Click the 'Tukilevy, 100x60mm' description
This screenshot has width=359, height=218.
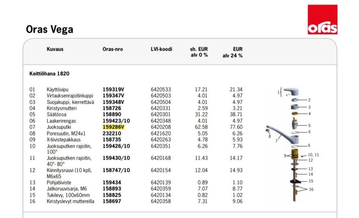point(68,195)
